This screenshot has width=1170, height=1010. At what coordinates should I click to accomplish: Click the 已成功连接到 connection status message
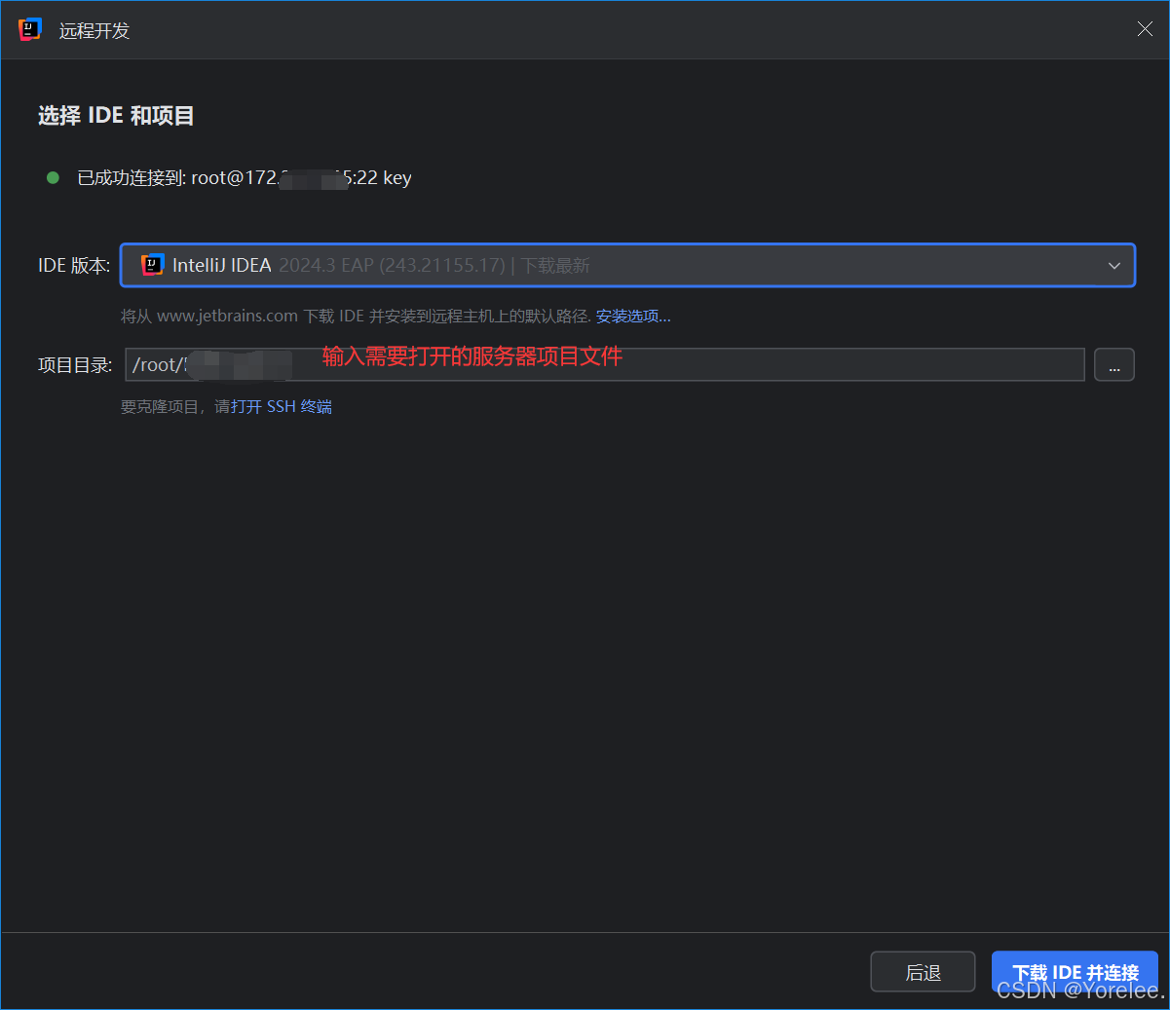pos(244,177)
